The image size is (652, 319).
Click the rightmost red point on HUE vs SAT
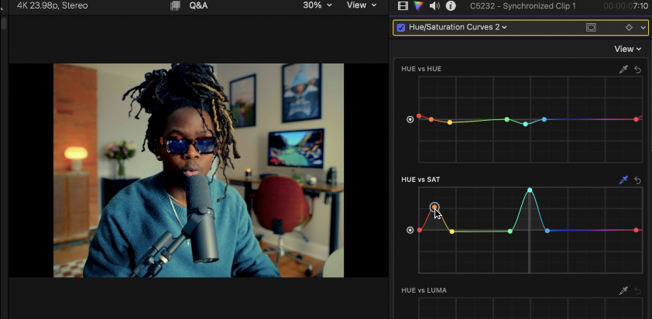pyautogui.click(x=637, y=230)
